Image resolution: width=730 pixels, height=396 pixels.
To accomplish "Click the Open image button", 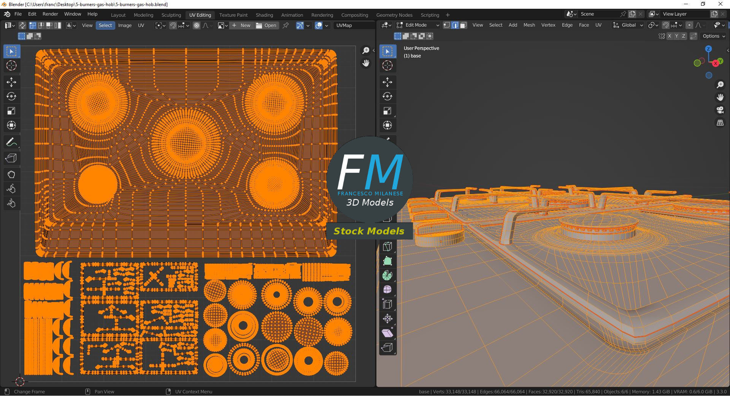I will point(267,25).
